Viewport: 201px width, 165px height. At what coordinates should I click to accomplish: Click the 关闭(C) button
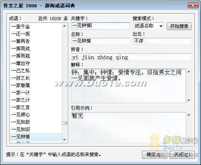(182, 155)
